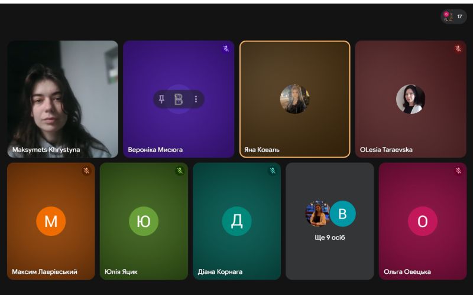
Task: Expand the 'Ще 9 осіб' overflow tile
Action: point(330,238)
